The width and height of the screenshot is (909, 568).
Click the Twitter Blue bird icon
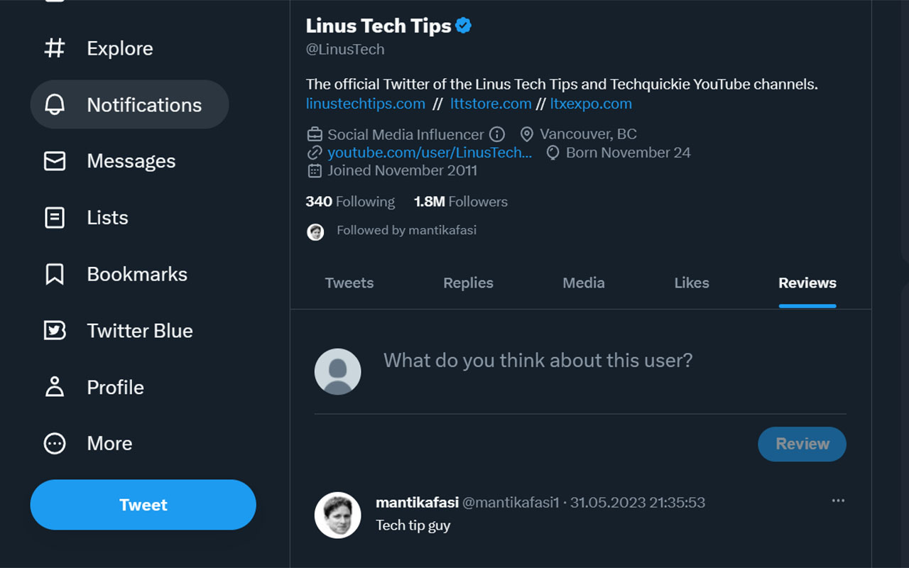pos(55,330)
